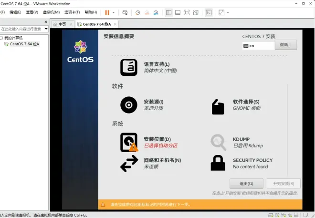315x218 pixels.
Task: Enter full screen mode icon
Action: coord(187,13)
